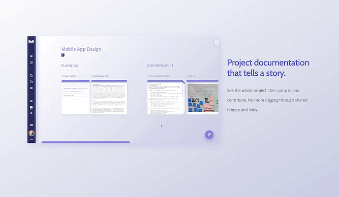The width and height of the screenshot is (339, 197).
Task: Open the help question mark button
Action: pyautogui.click(x=209, y=134)
